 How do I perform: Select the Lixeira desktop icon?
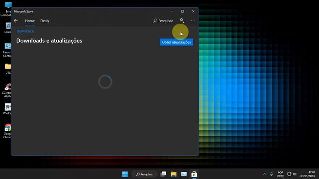[8, 28]
